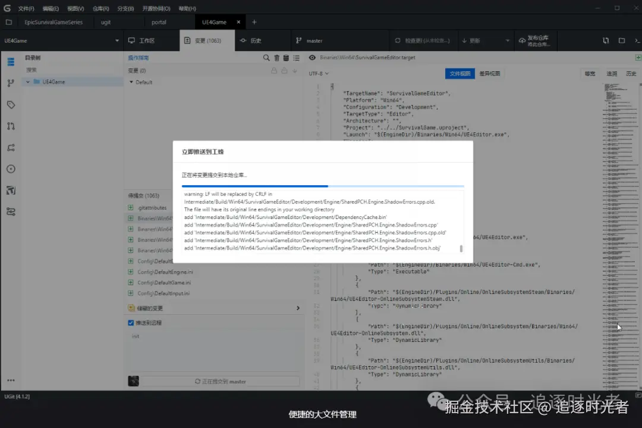Viewport: 642px width, 428px height.
Task: Click the 更新 pull button
Action: 471,40
